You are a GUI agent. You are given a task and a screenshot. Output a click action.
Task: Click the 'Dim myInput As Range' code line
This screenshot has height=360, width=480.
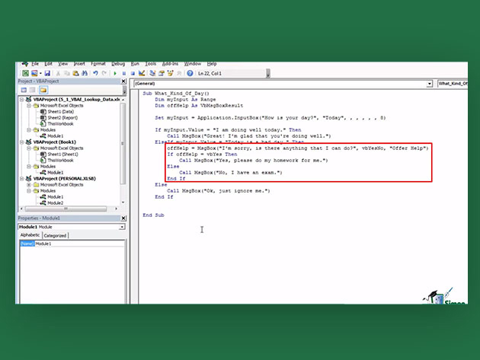185,100
